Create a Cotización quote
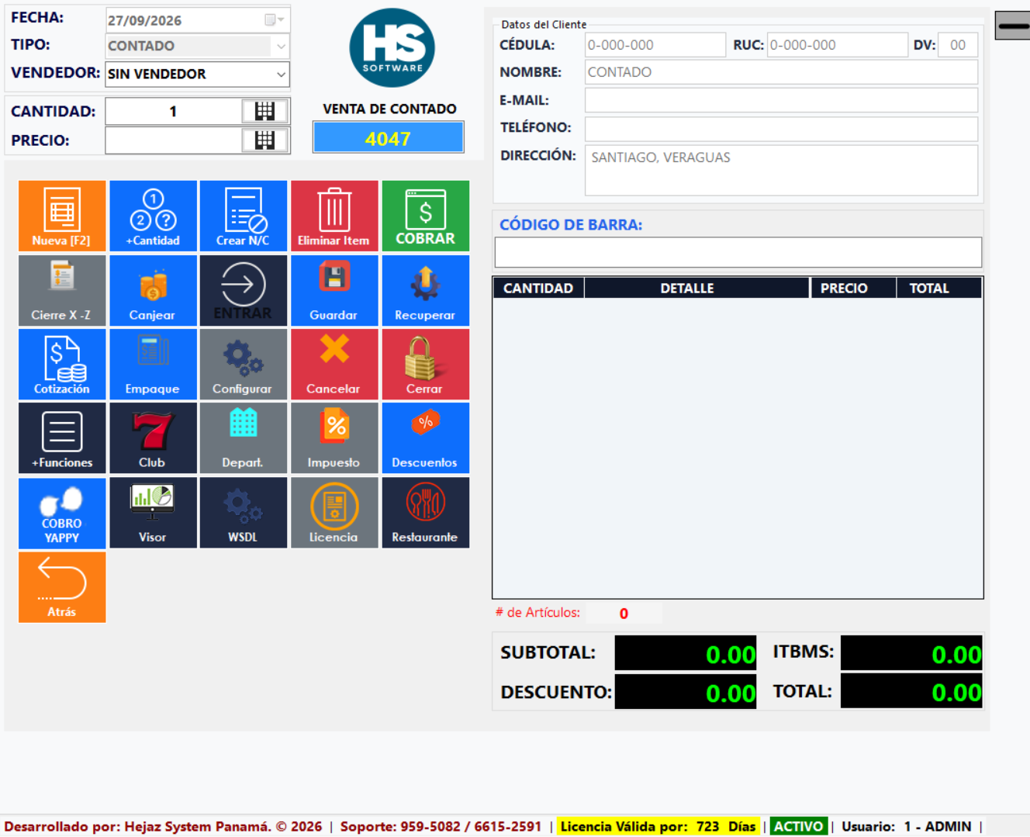Screen dimensions: 1030x837 pyautogui.click(x=62, y=364)
